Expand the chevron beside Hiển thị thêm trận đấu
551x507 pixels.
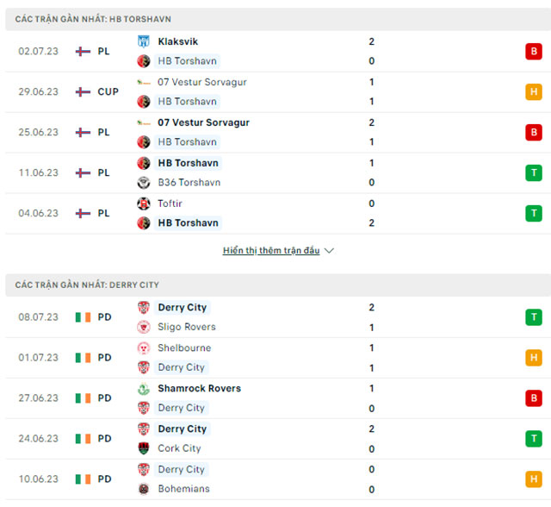(329, 251)
